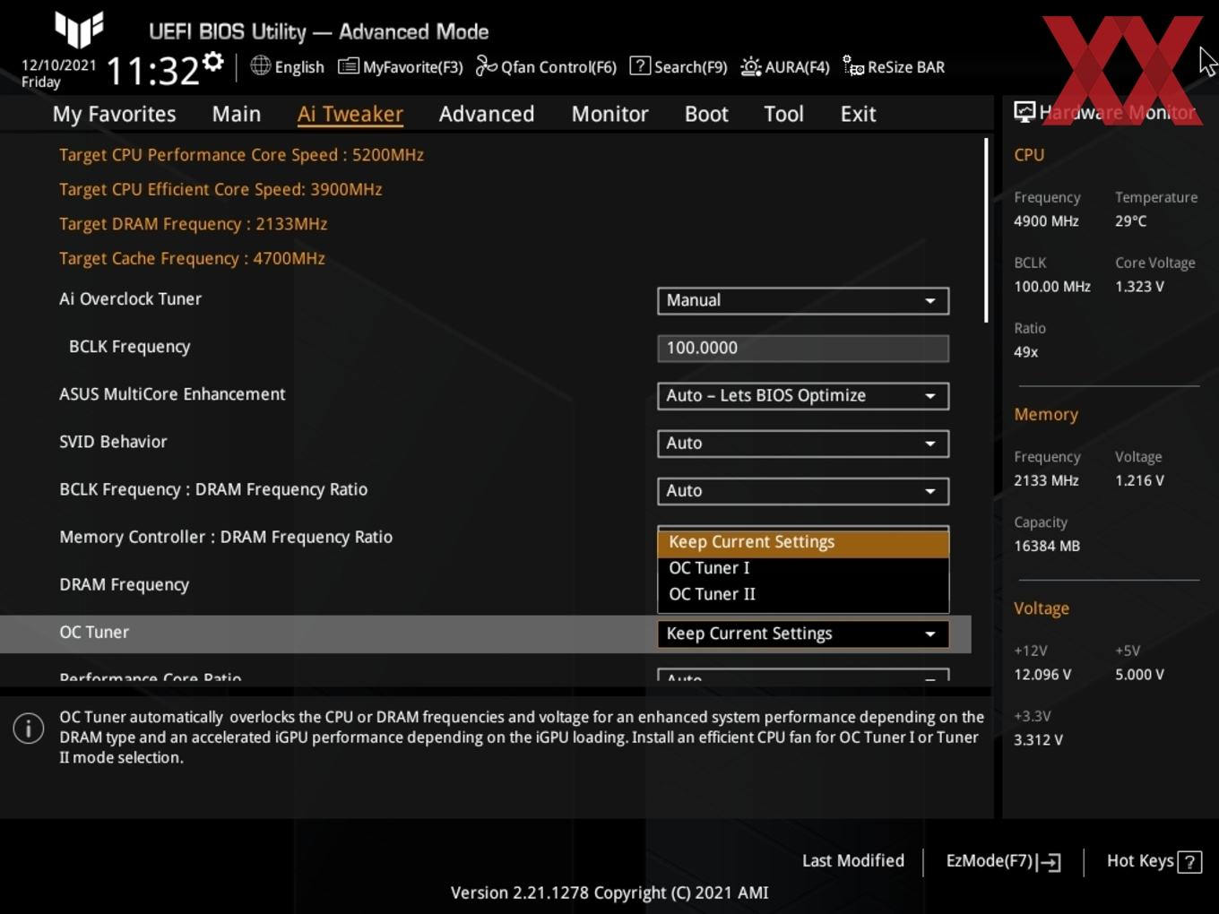The height and width of the screenshot is (914, 1219).
Task: Open ASUS MultiCore Enhancement dropdown
Action: point(803,396)
